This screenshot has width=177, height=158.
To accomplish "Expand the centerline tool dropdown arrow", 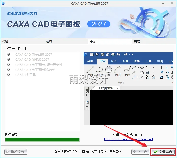I will (138, 77).
